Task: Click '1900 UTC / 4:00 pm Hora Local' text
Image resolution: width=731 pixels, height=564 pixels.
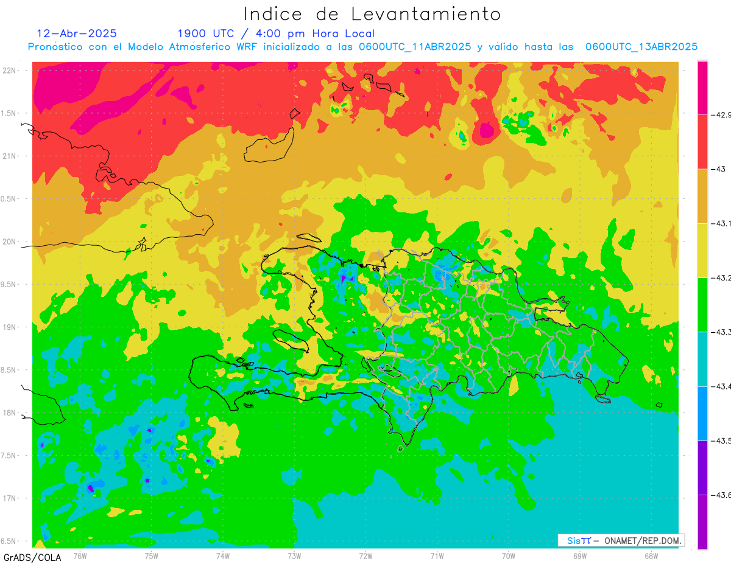Action: (x=276, y=33)
